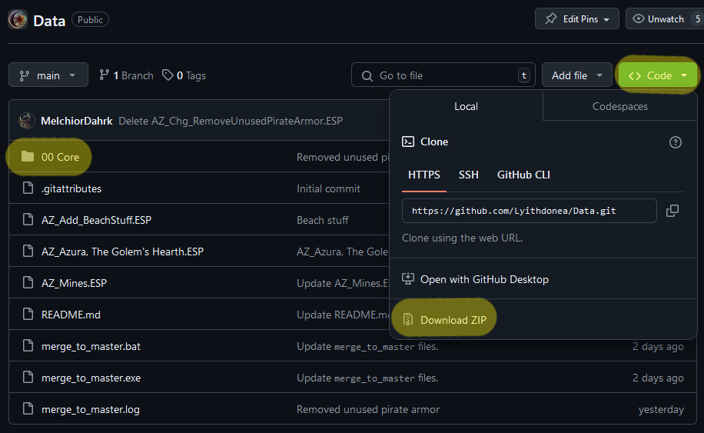The width and height of the screenshot is (704, 433).
Task: Open the Delete AZ_Chg_RemoveUnusedPirateArmor.ESP commit message
Action: tap(231, 121)
